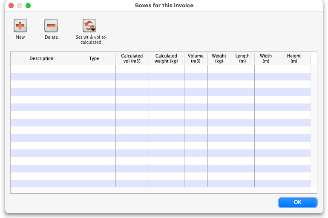Click the New label under plus icon
This screenshot has height=218, width=328.
point(20,37)
